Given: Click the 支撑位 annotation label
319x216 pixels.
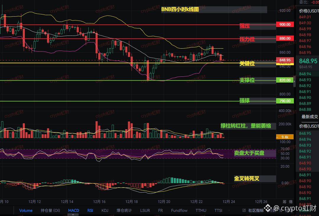Looking at the screenshot, I should coord(247,80).
